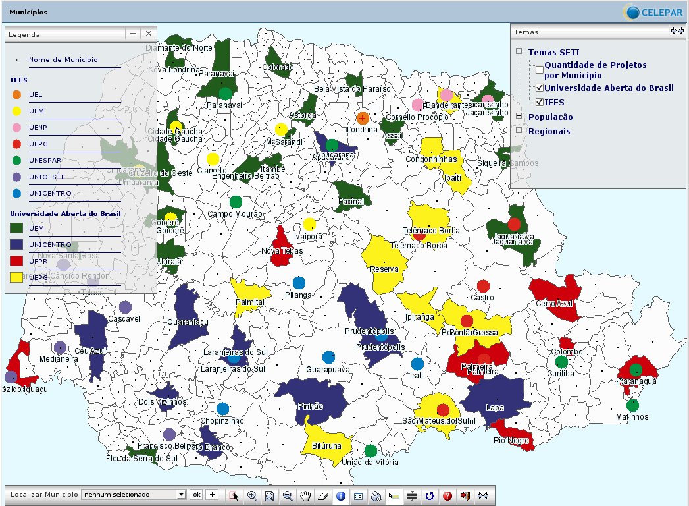Uncheck Universidade Aberta do Brasil layer
Image resolution: width=689 pixels, height=506 pixels.
[x=540, y=88]
